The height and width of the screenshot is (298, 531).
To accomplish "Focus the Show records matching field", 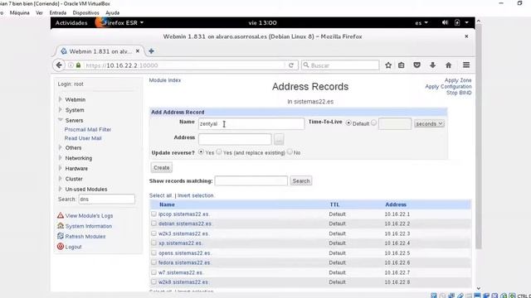I will pos(251,180).
